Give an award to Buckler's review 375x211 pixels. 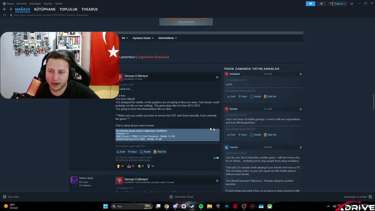pos(270,135)
